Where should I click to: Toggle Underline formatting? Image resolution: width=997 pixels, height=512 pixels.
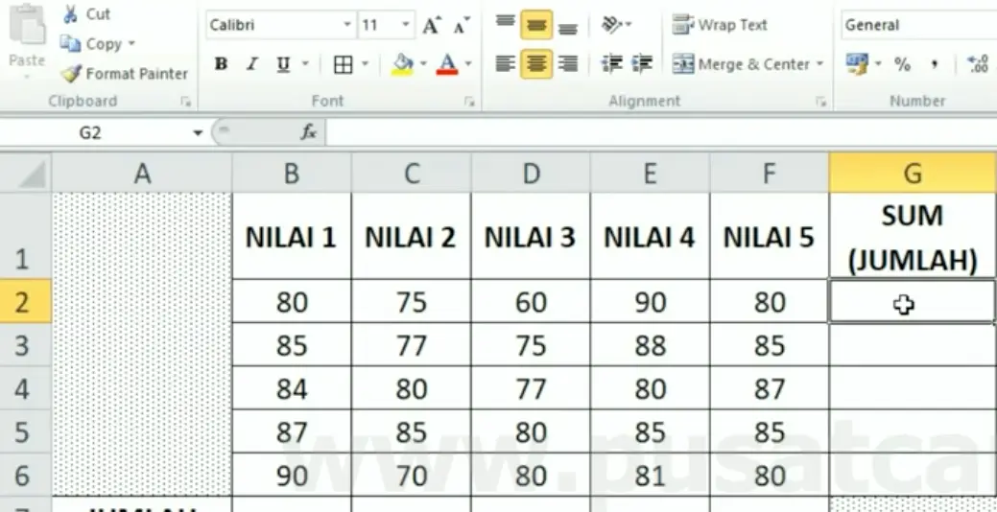[283, 64]
